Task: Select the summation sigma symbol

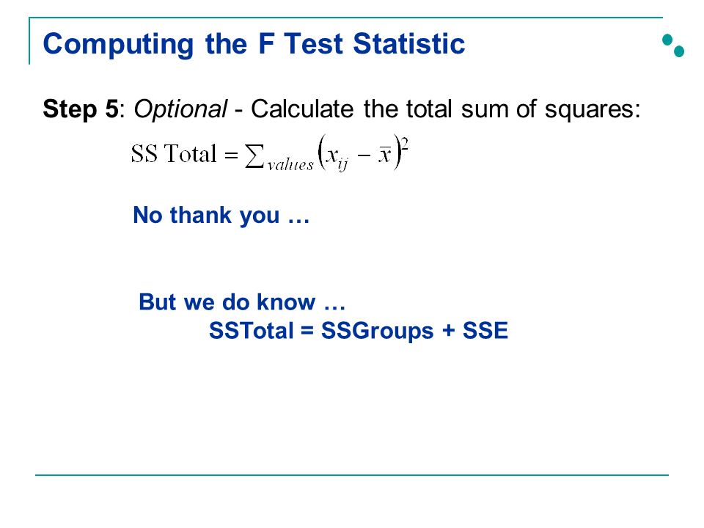Action: (x=254, y=155)
